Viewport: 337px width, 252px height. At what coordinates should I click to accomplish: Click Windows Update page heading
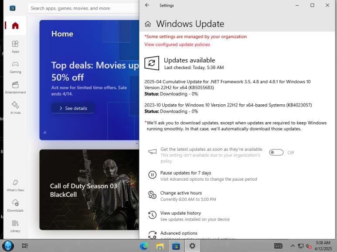coord(190,24)
